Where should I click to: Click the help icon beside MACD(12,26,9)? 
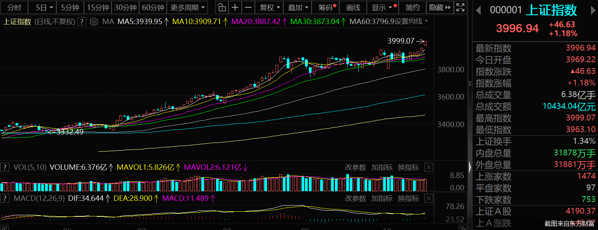click(5, 199)
